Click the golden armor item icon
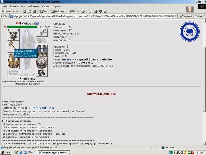 (x=13, y=61)
